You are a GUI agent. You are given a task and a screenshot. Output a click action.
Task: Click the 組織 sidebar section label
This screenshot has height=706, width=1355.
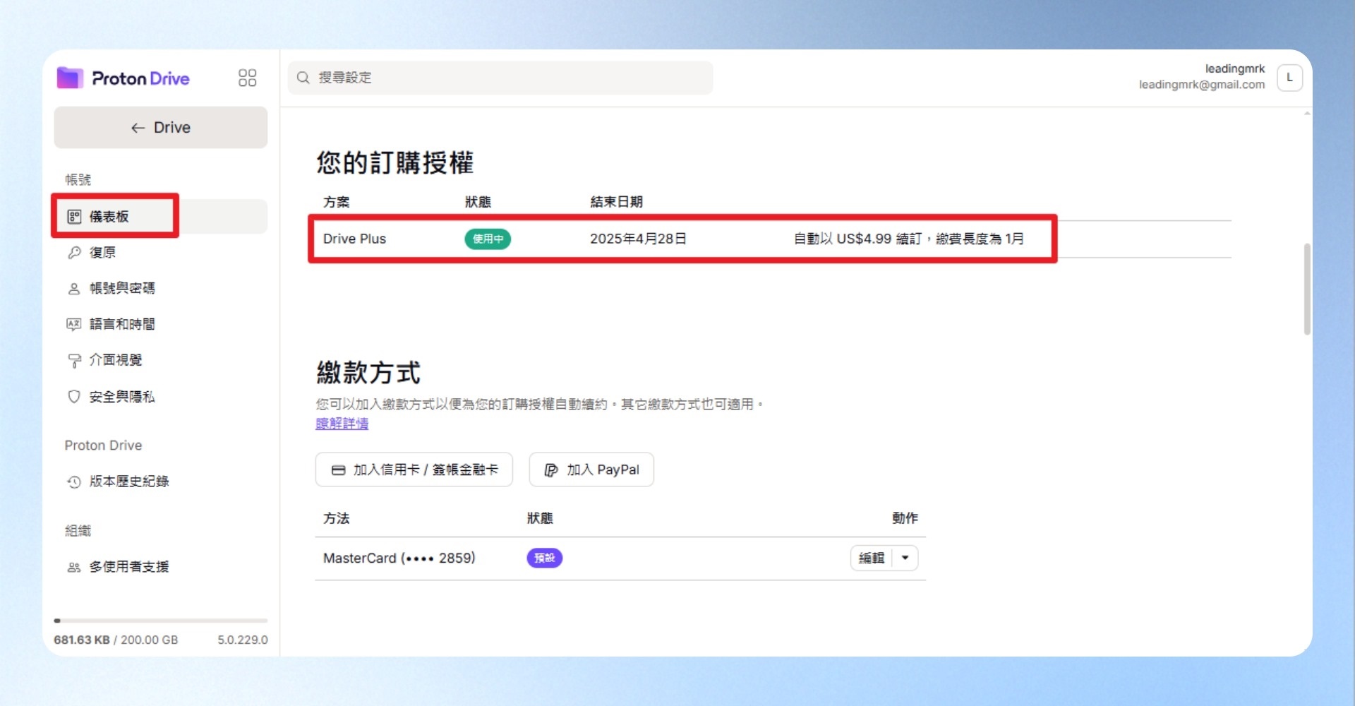point(78,531)
